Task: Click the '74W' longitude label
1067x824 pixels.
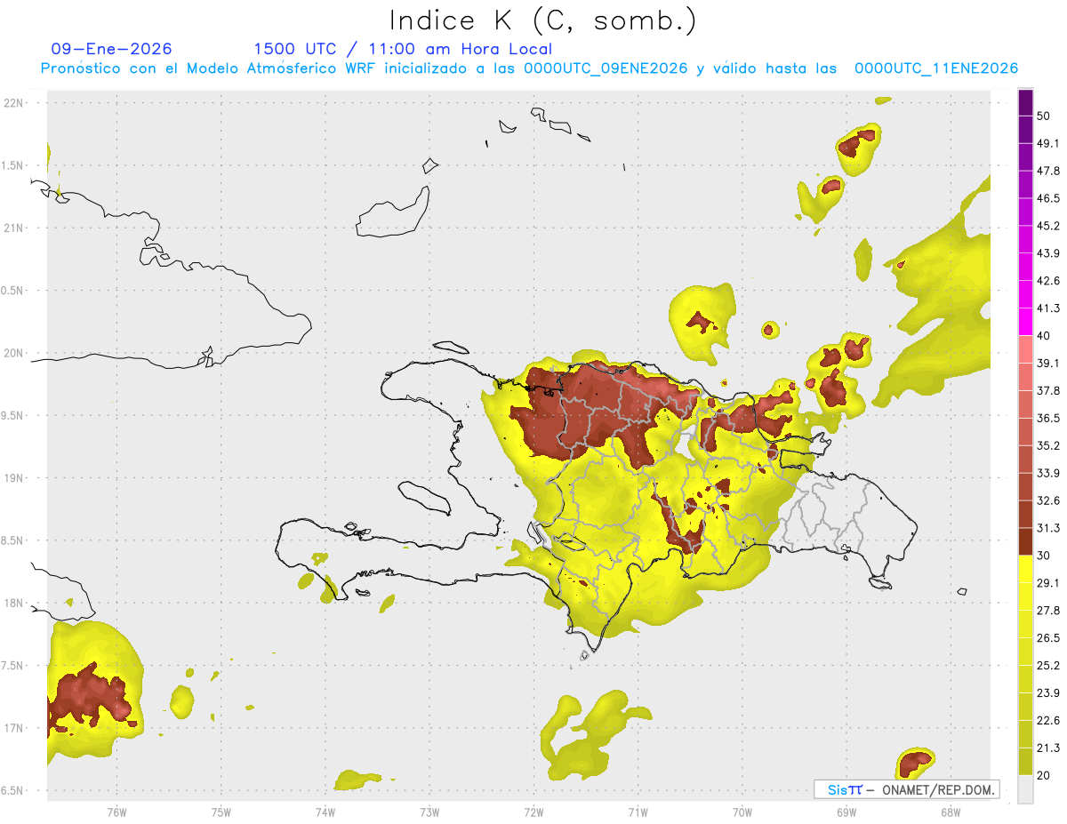Action: click(325, 812)
